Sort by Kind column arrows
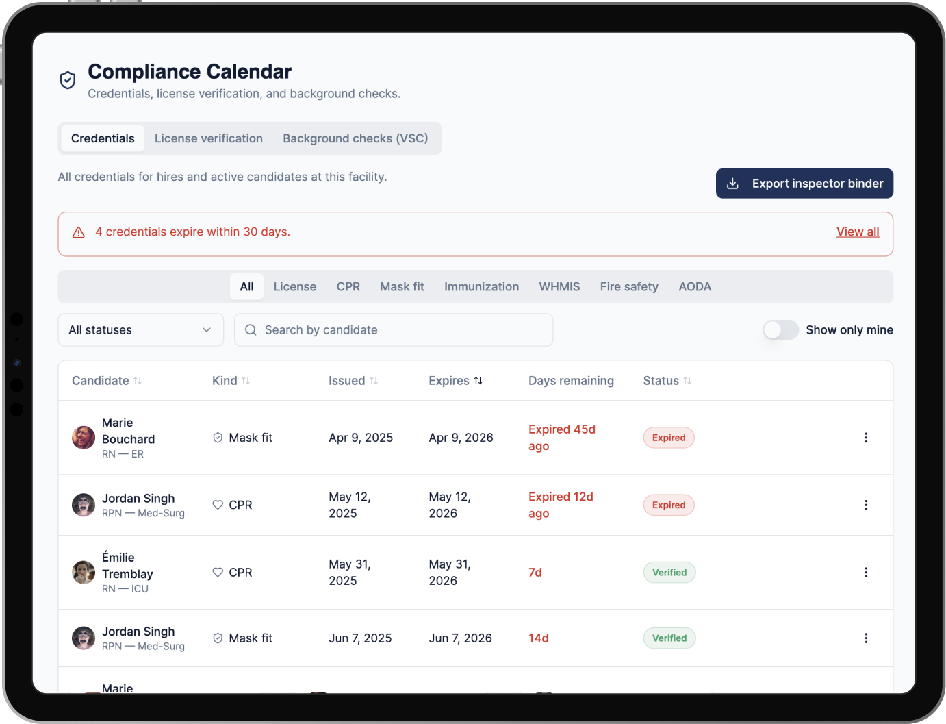 (x=246, y=381)
